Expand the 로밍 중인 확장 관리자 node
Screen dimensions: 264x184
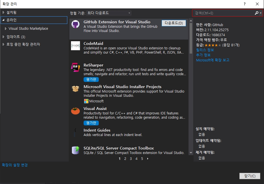[3, 44]
